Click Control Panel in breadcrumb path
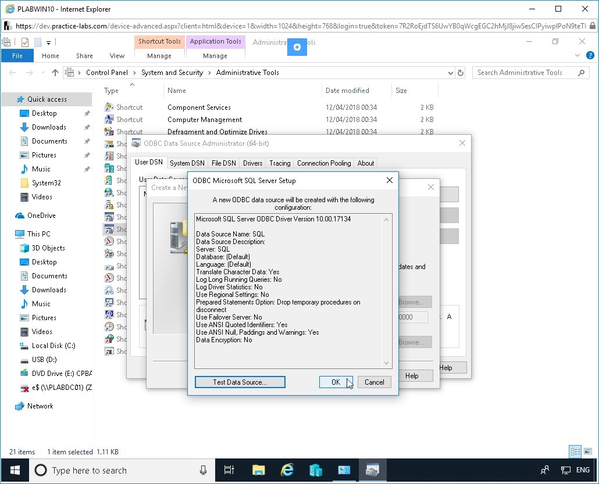599x484 pixels. [107, 73]
